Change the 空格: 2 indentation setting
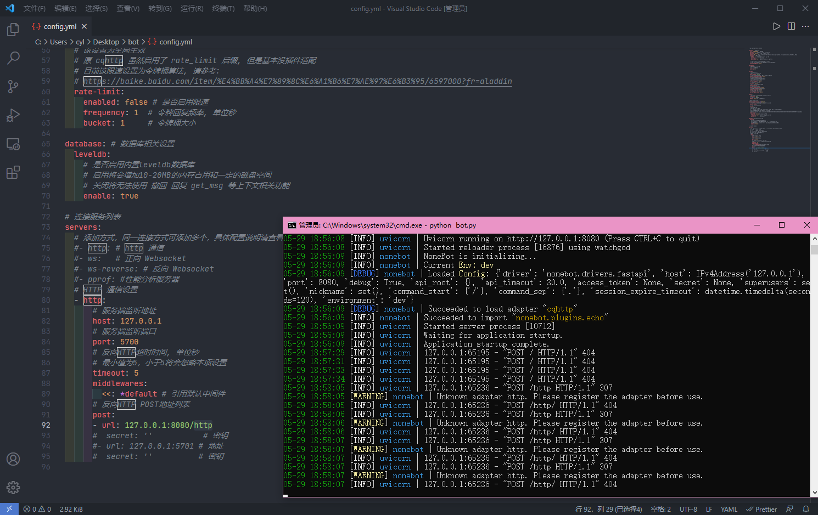Image resolution: width=818 pixels, height=515 pixels. pos(660,509)
